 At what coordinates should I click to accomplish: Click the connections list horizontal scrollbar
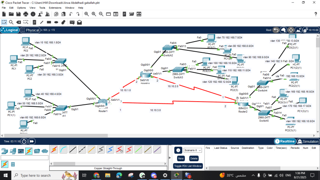click(x=64, y=164)
